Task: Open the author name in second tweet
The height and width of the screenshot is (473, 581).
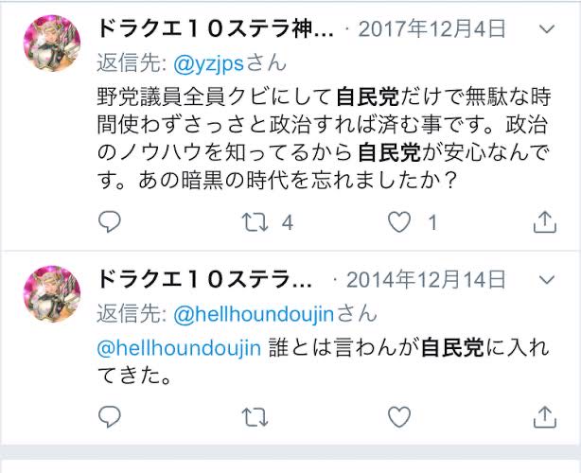Action: tap(204, 280)
